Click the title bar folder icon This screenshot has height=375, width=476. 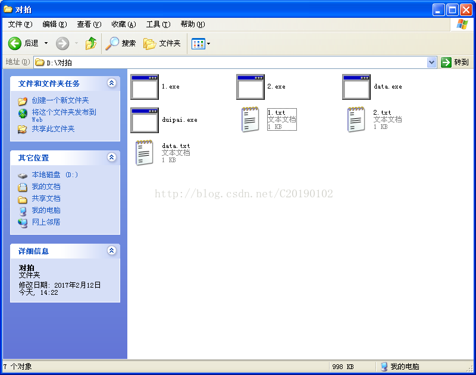click(8, 10)
